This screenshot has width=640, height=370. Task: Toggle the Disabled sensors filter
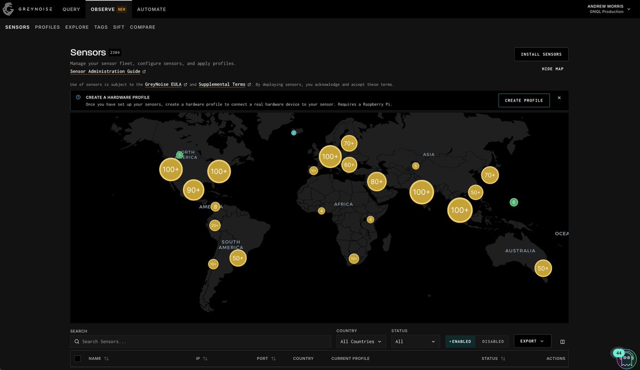(x=493, y=341)
